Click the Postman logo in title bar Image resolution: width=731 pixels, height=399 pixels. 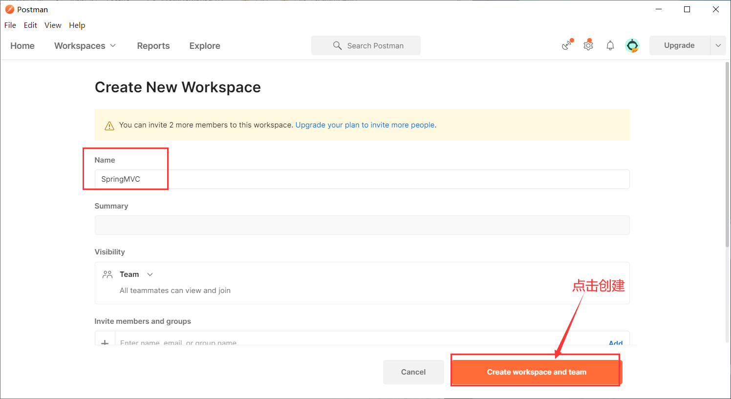[9, 9]
